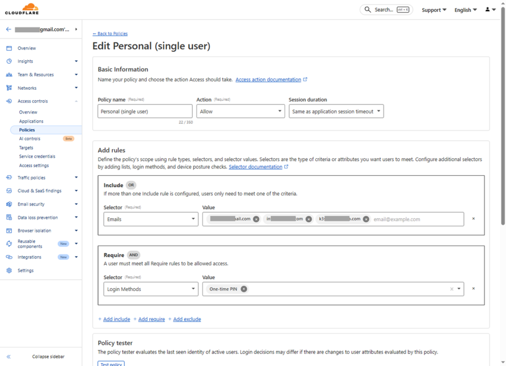Click the Back to Policies link
The width and height of the screenshot is (506, 366).
click(110, 34)
